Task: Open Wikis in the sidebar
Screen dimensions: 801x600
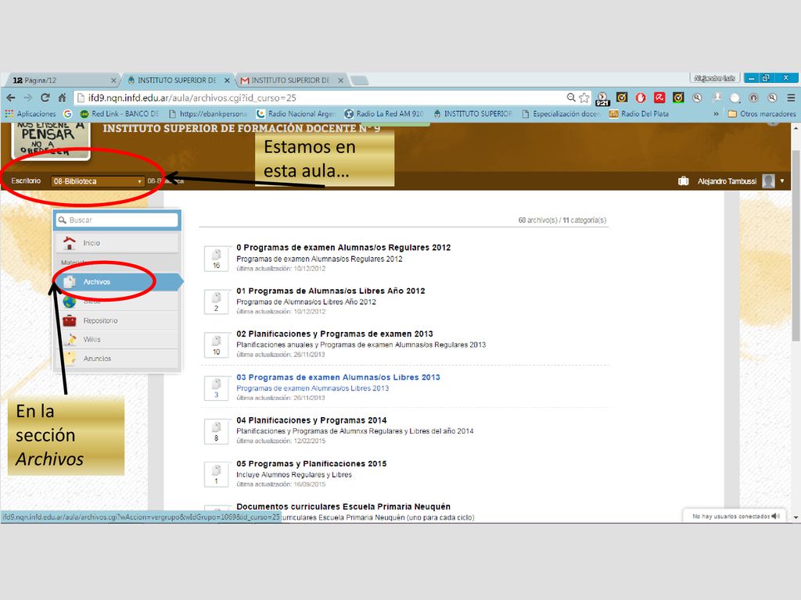Action: pyautogui.click(x=117, y=339)
